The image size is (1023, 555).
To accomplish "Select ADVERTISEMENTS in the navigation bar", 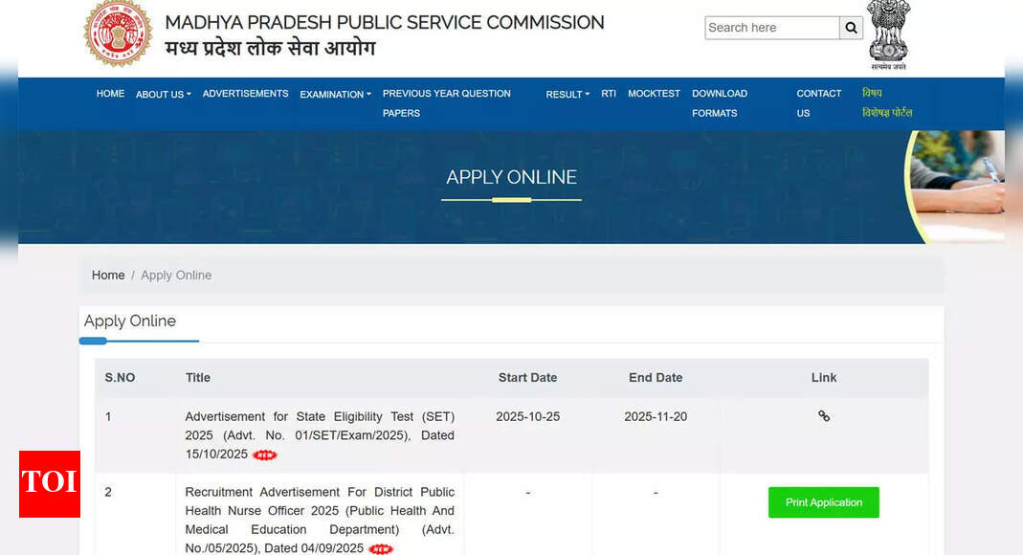I will (245, 94).
